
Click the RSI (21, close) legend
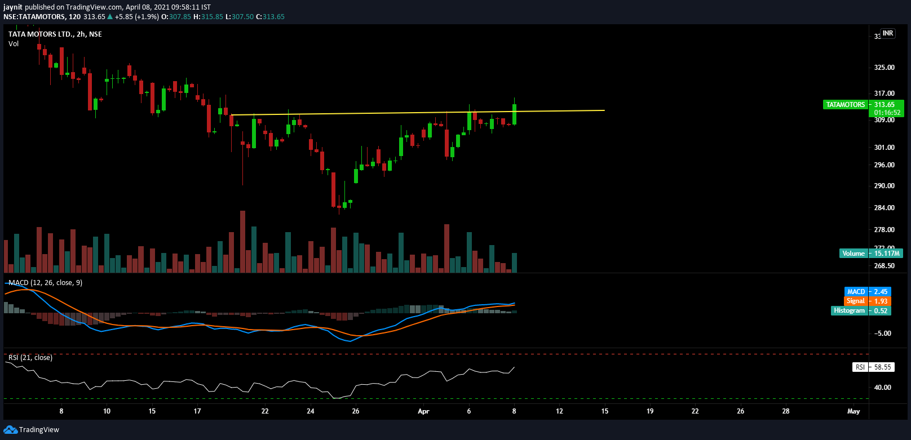[30, 358]
